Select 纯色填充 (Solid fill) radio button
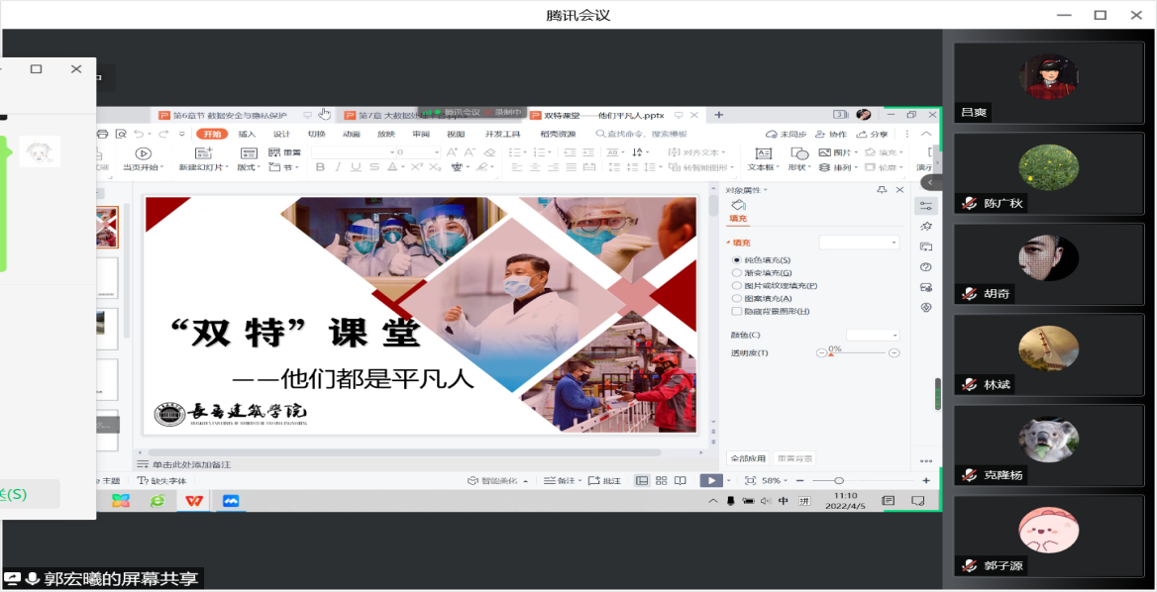Screen dimensions: 1157x592 [736, 259]
